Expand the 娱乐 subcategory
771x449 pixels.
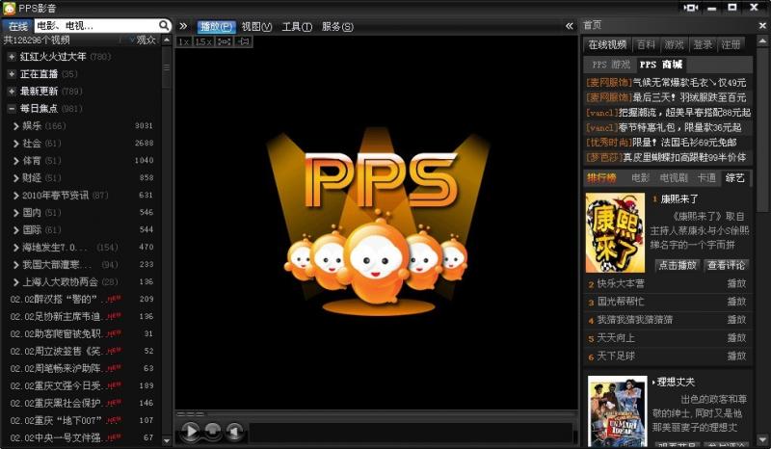[16, 126]
